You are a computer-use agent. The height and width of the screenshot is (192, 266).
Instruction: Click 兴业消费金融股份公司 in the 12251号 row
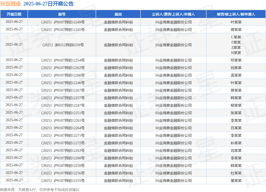[x=173, y=113]
